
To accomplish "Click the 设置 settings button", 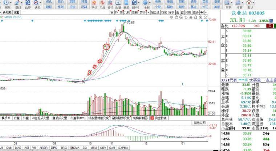I will [16, 12].
